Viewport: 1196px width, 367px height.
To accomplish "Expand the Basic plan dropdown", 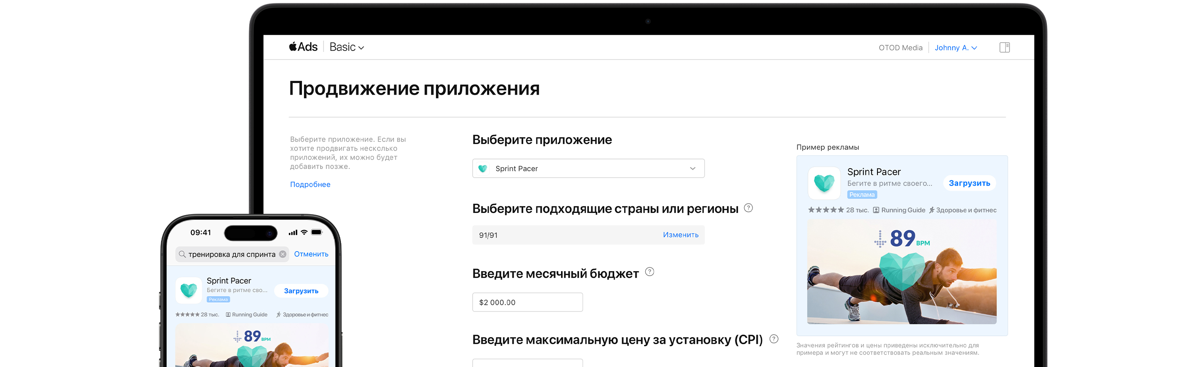I will click(x=346, y=47).
